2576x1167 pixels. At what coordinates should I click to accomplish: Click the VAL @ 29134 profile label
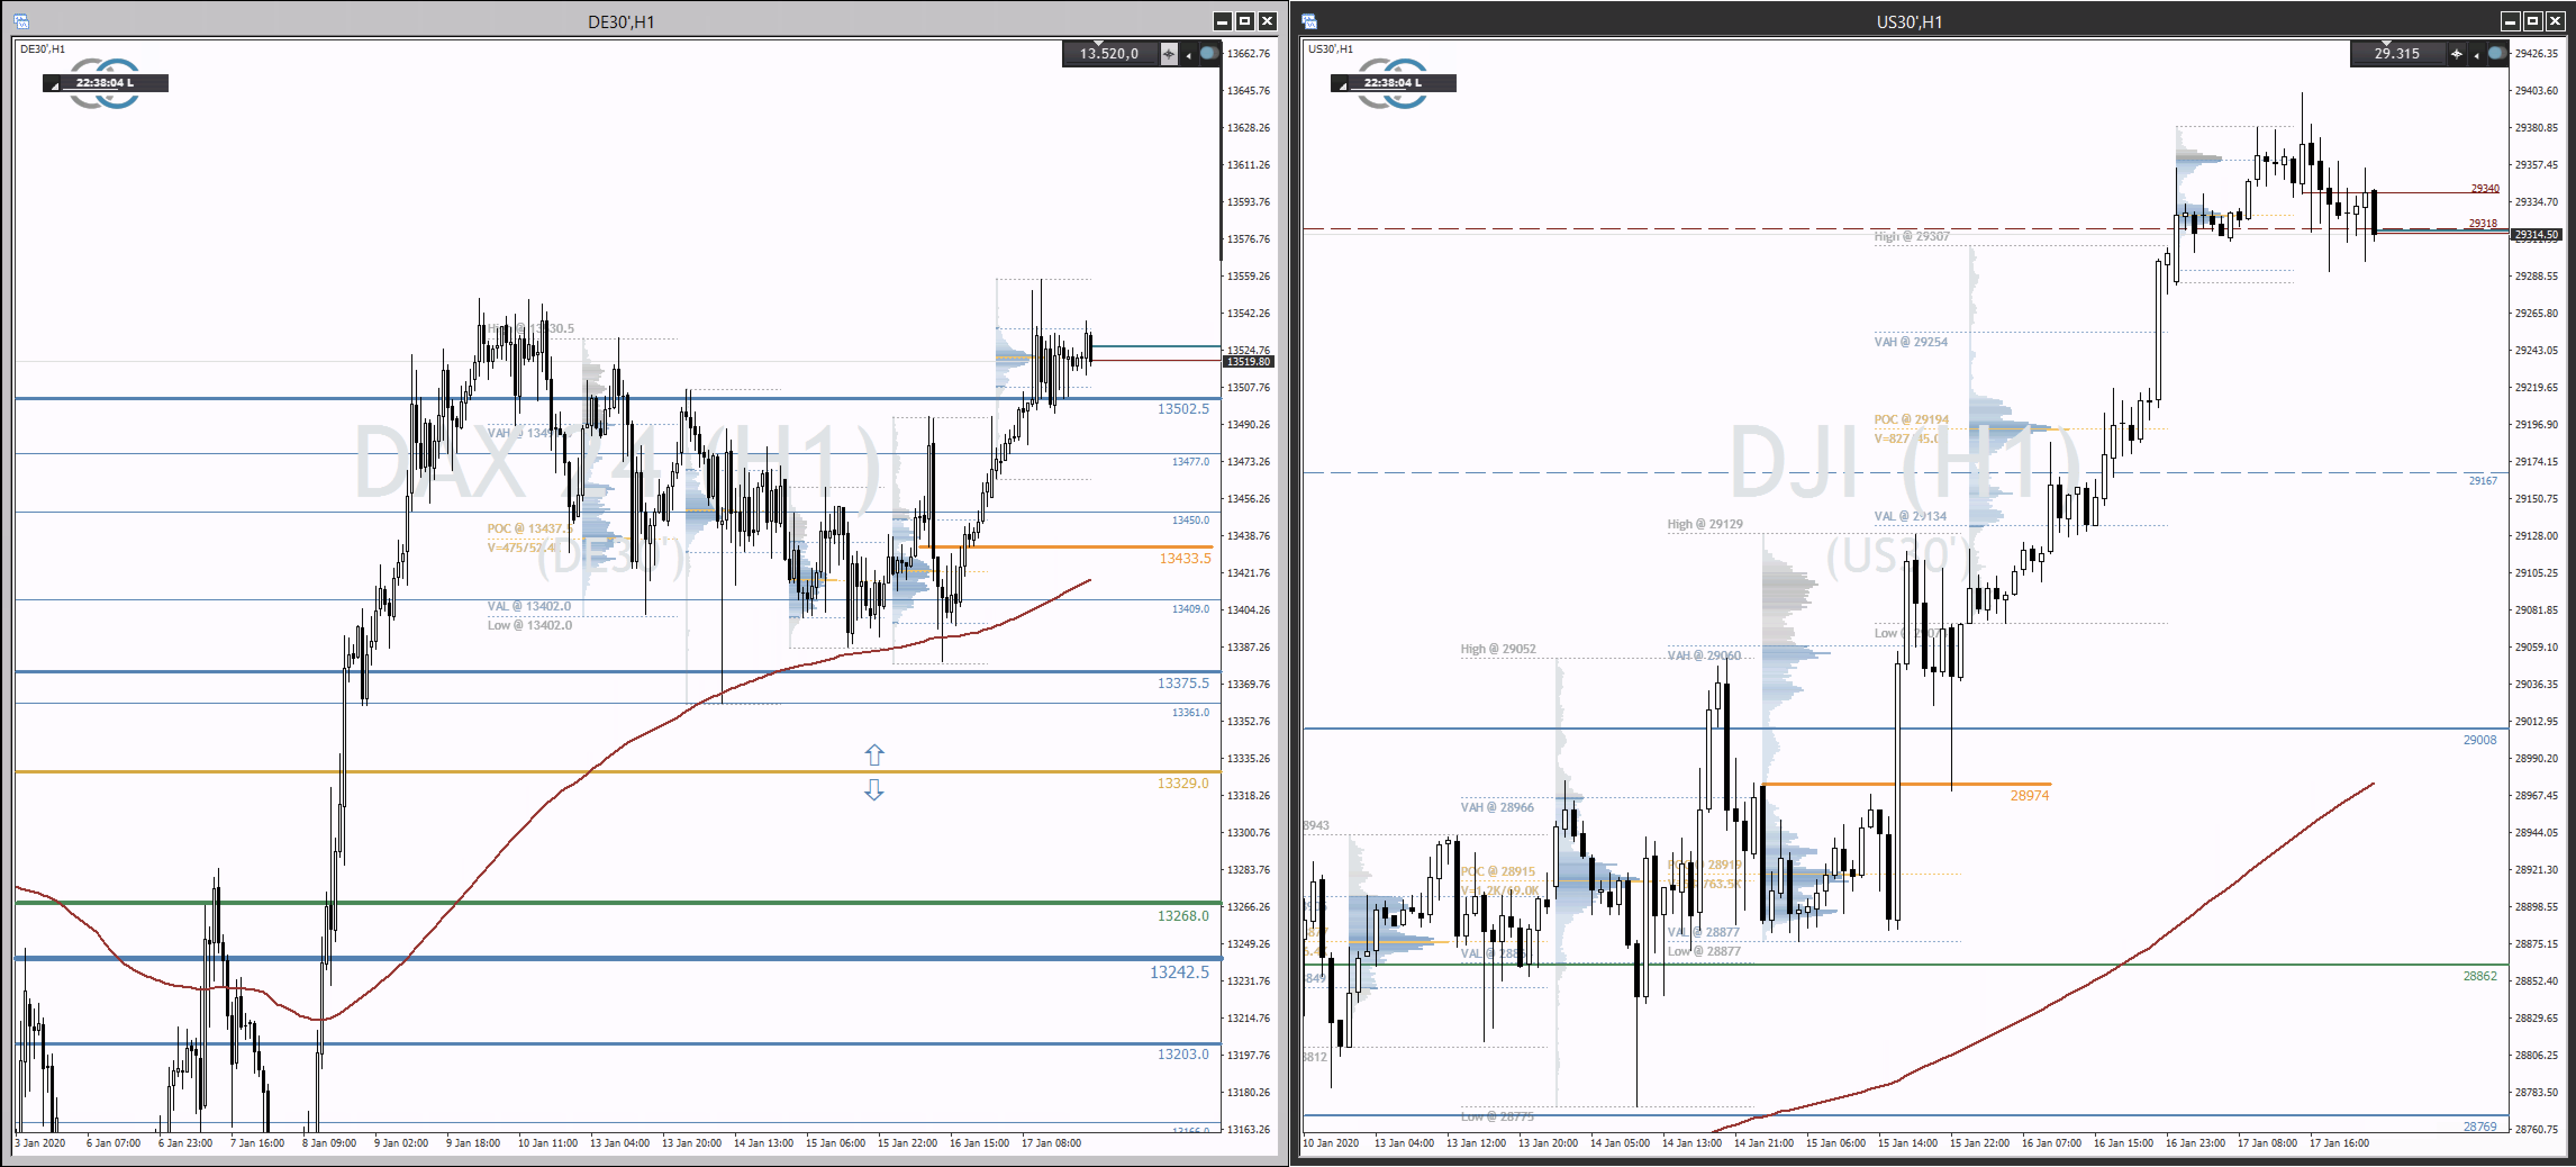point(1910,517)
